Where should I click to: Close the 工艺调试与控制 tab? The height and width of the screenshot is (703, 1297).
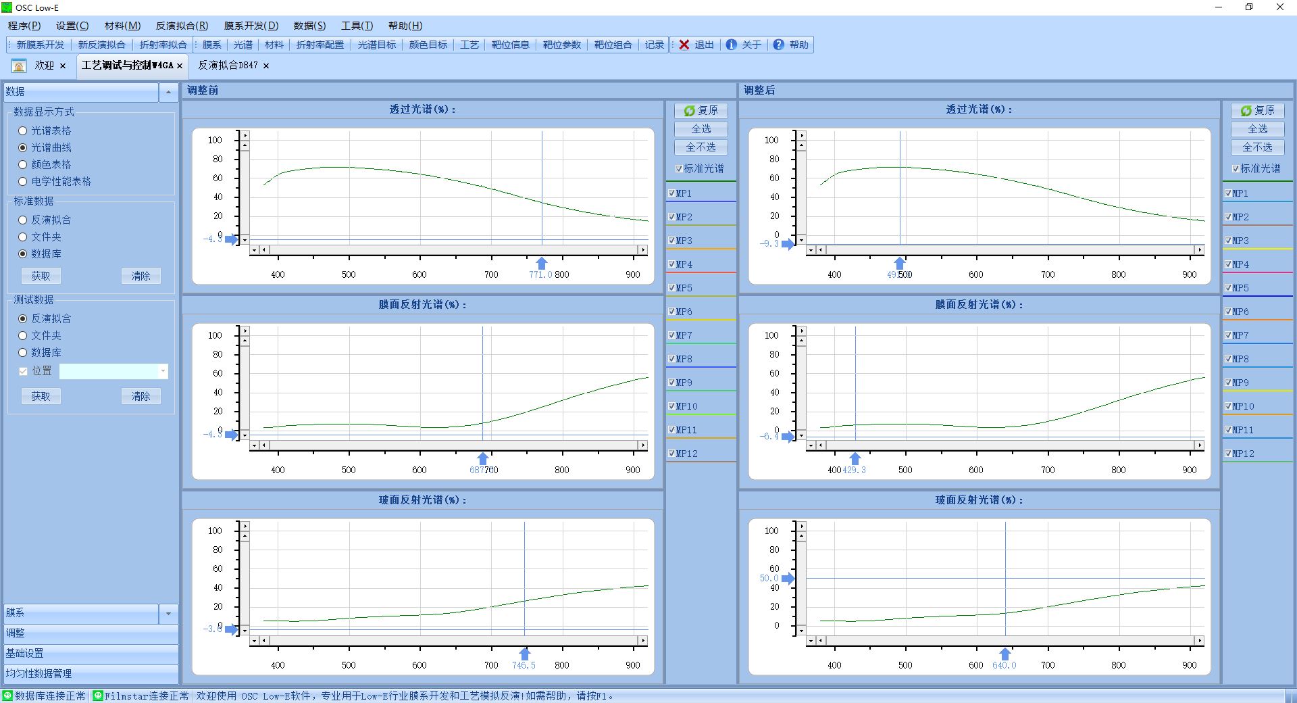(x=180, y=66)
